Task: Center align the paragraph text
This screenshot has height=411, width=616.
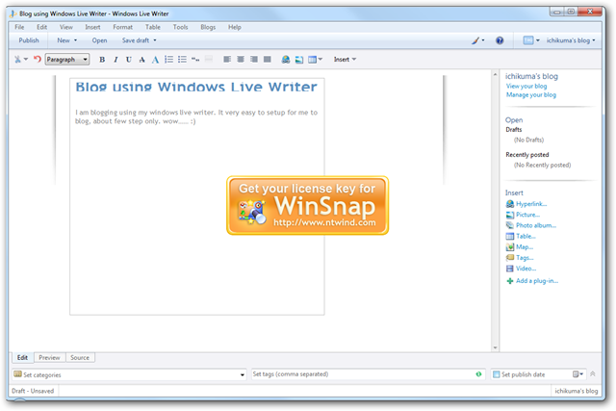Action: [241, 60]
